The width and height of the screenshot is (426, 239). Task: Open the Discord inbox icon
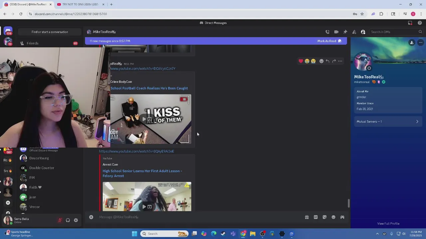(x=410, y=23)
